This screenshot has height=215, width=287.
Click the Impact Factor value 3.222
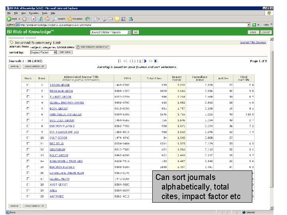pyautogui.click(x=181, y=85)
